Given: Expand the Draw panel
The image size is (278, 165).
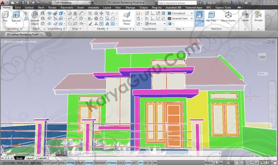Looking at the screenshot, I should tap(77, 29).
